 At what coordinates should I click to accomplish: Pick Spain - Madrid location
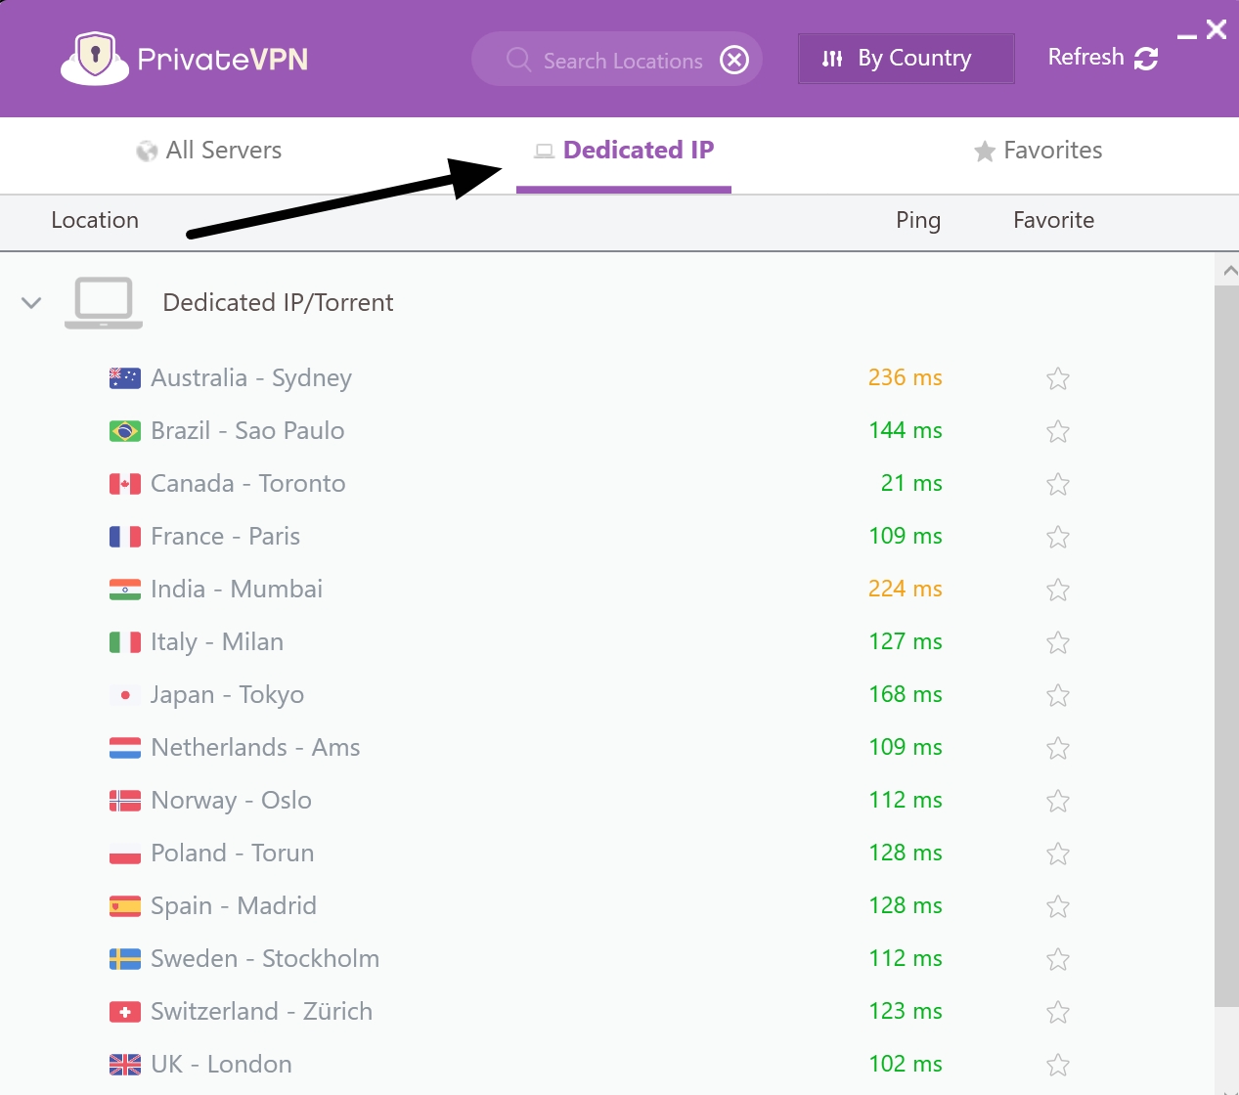[x=234, y=906]
